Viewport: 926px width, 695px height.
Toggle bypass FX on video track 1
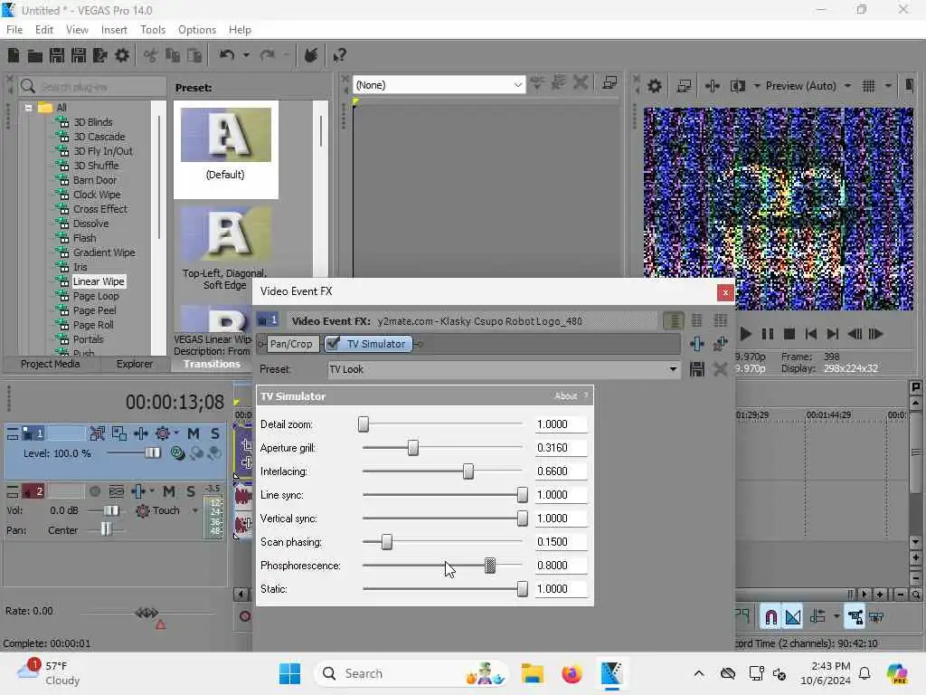click(x=97, y=433)
